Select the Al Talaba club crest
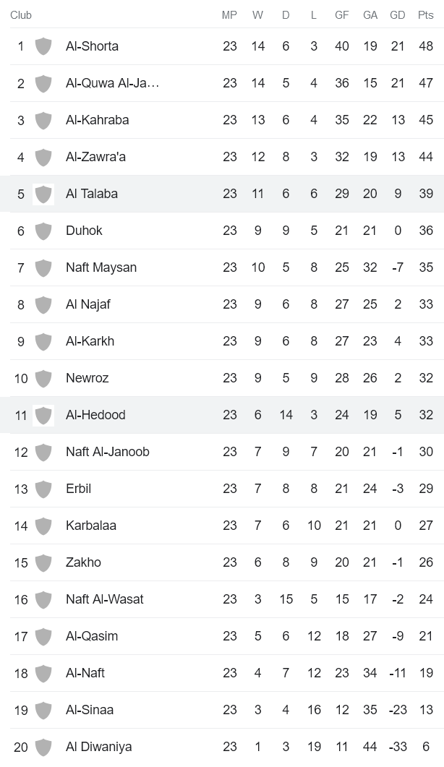 coord(43,193)
